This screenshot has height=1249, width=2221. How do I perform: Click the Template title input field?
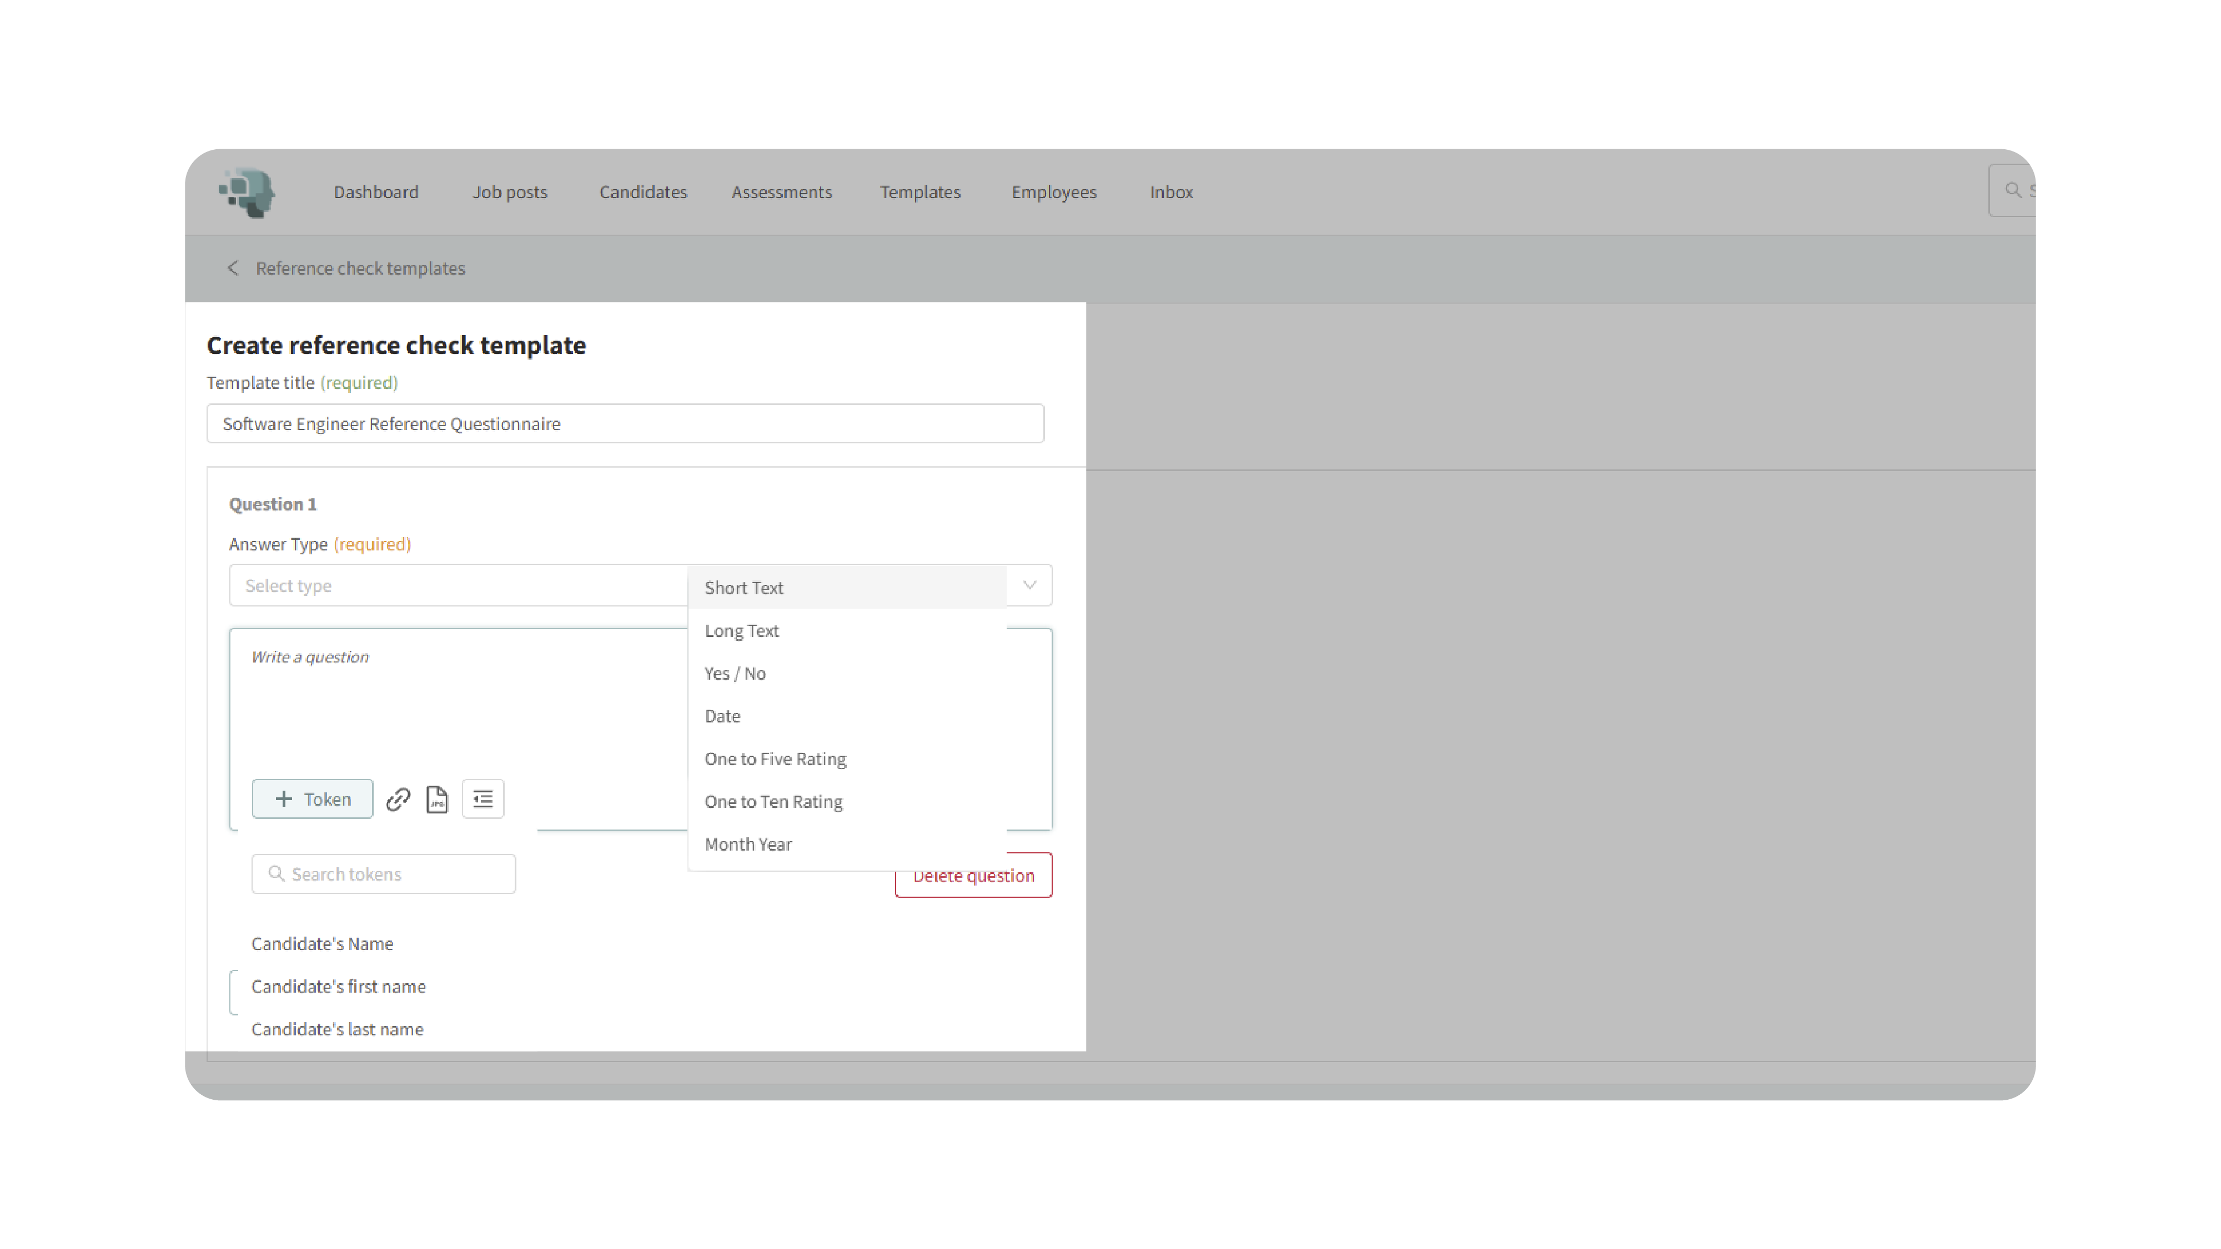click(625, 424)
